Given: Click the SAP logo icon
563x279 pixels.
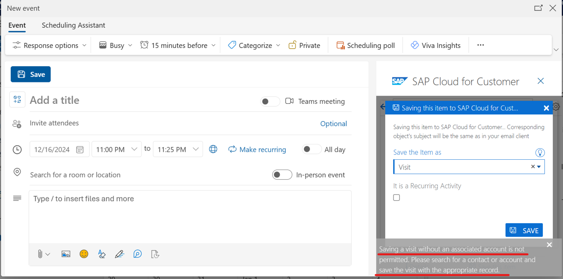Looking at the screenshot, I should [x=400, y=82].
